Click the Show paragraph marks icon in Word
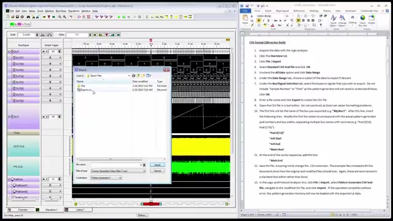 (321, 25)
